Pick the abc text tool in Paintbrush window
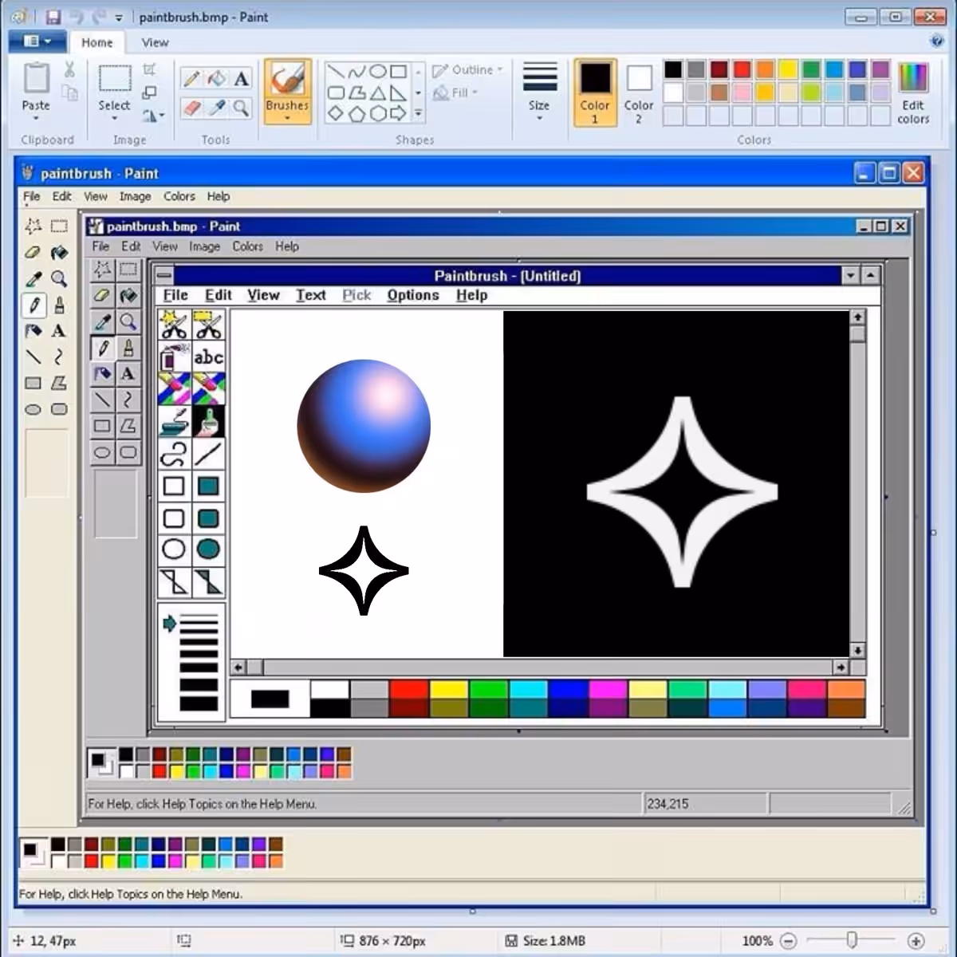 coord(208,357)
